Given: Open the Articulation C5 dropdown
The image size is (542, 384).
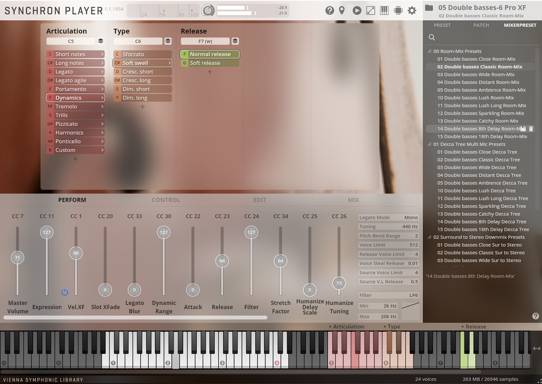Looking at the screenshot, I should click(x=71, y=41).
